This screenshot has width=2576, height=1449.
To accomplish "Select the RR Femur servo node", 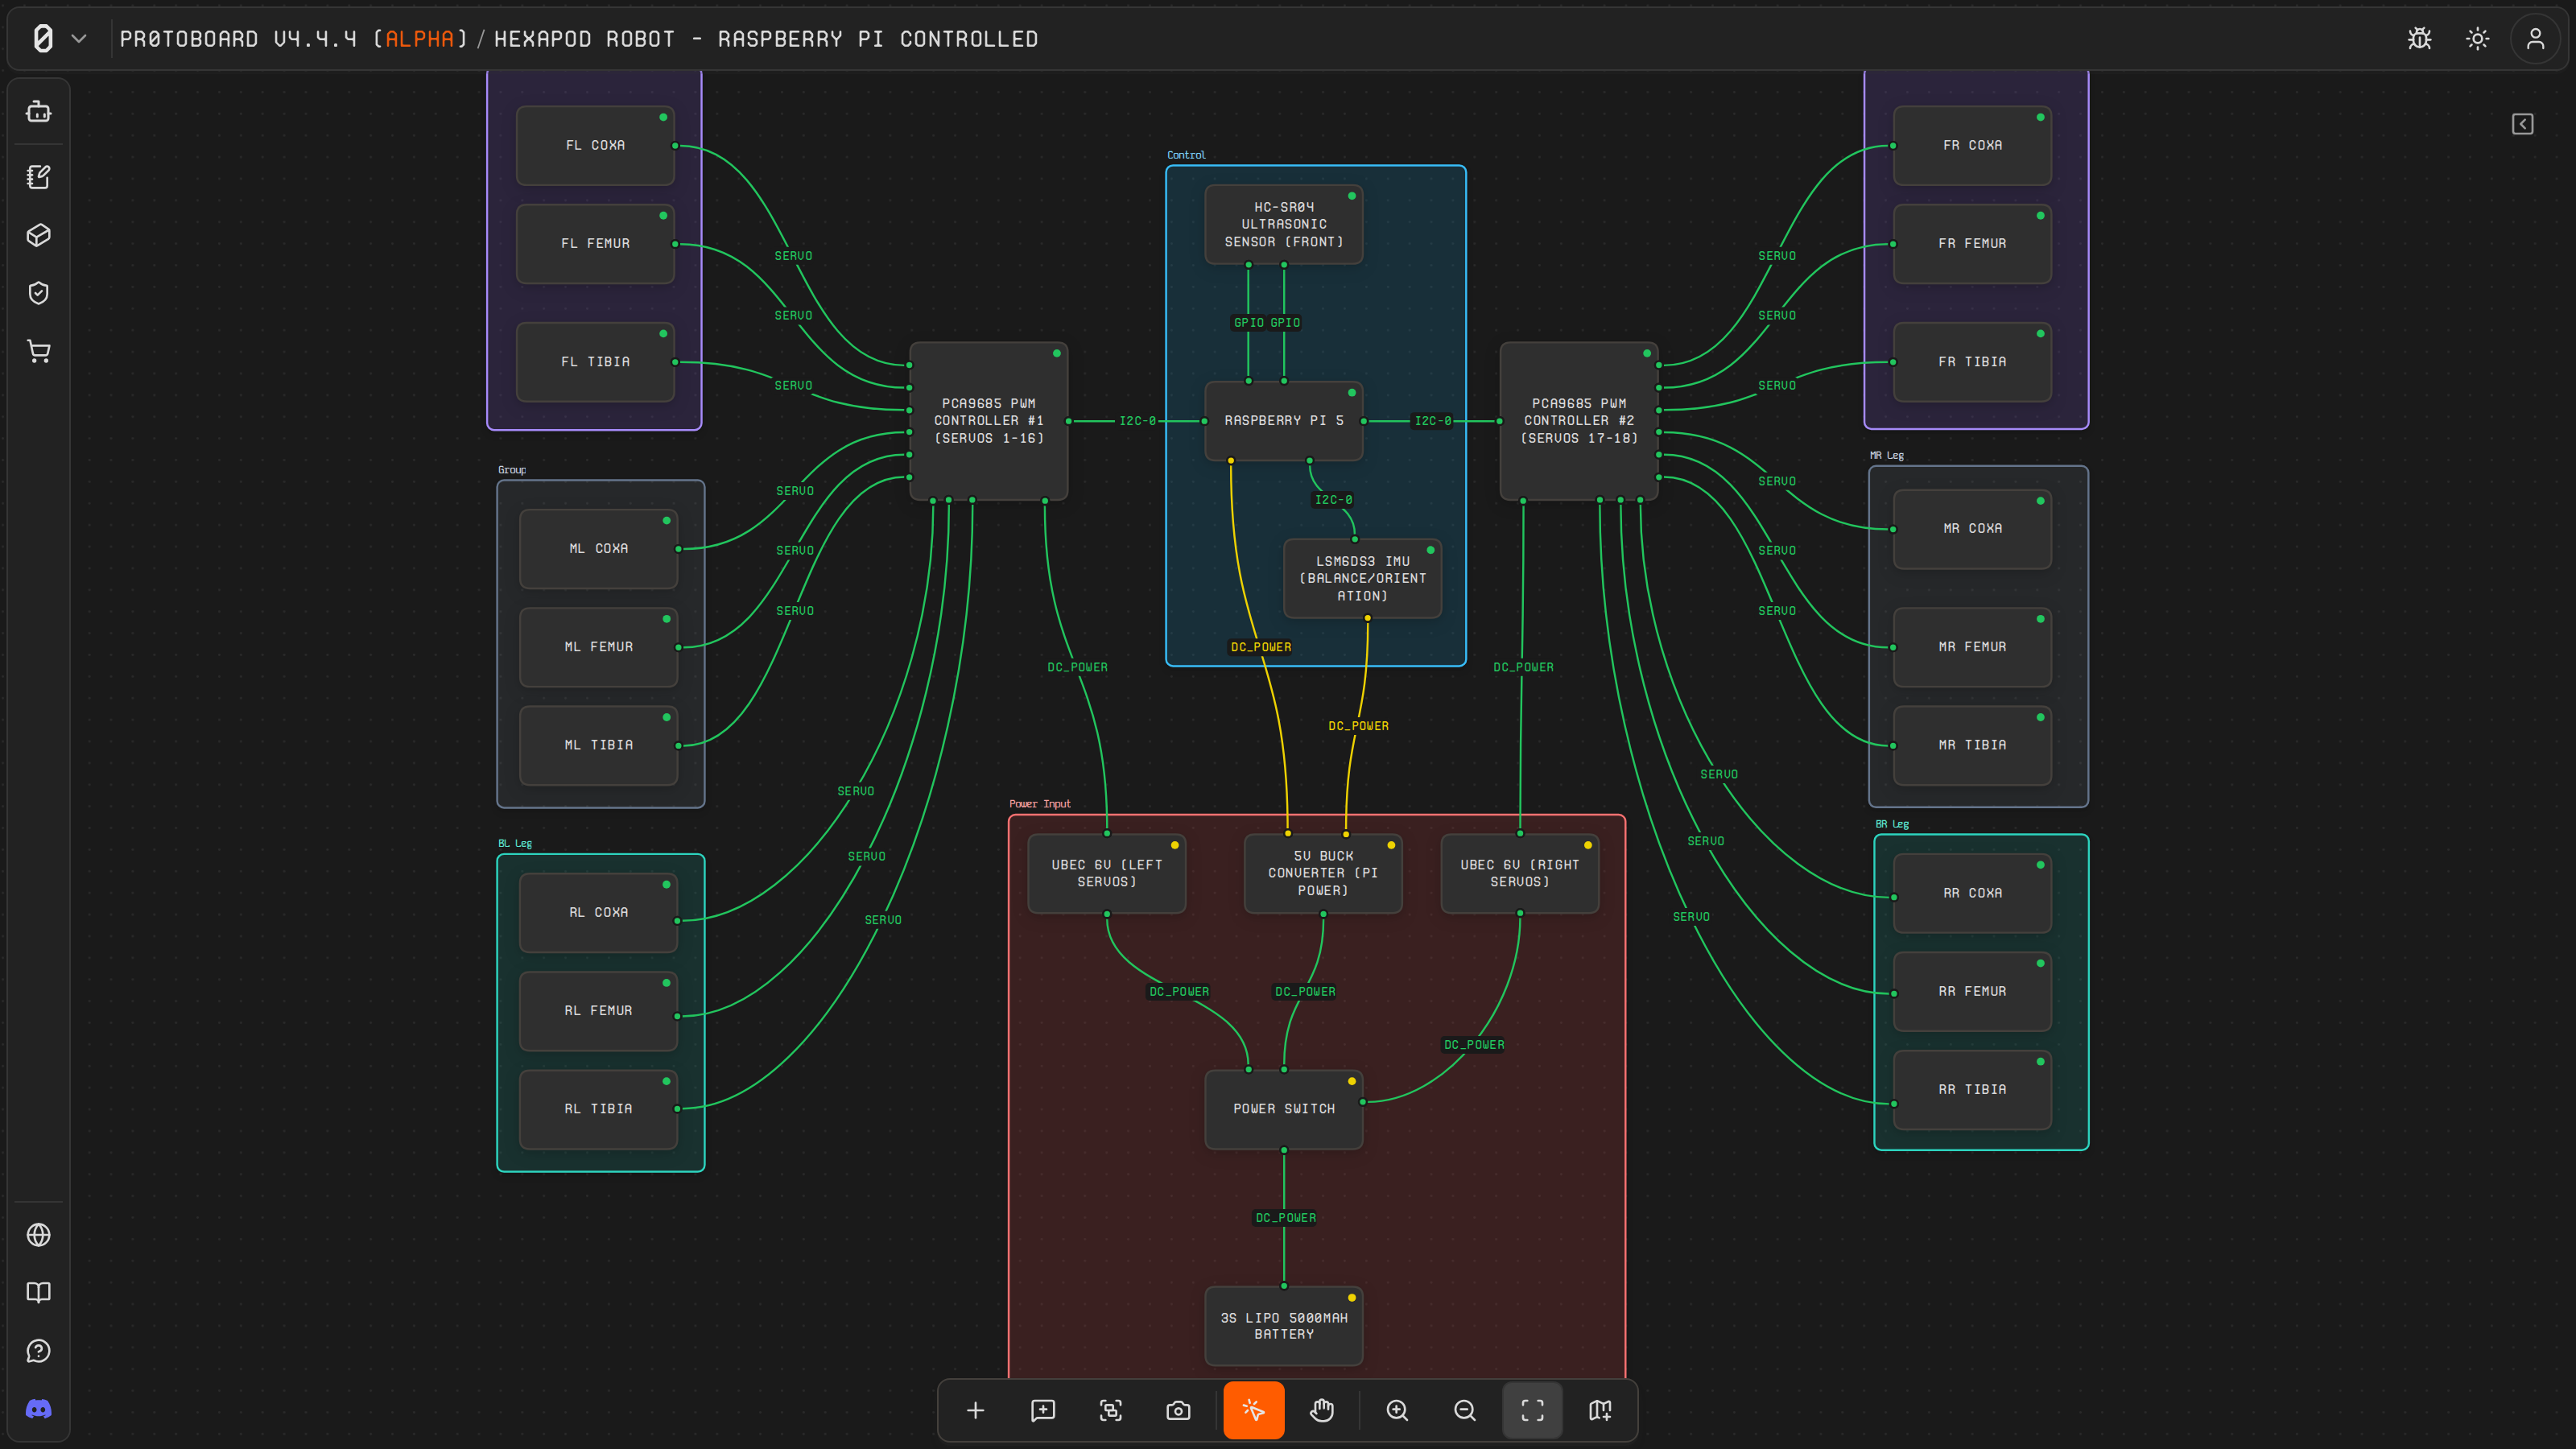I will [x=1972, y=991].
